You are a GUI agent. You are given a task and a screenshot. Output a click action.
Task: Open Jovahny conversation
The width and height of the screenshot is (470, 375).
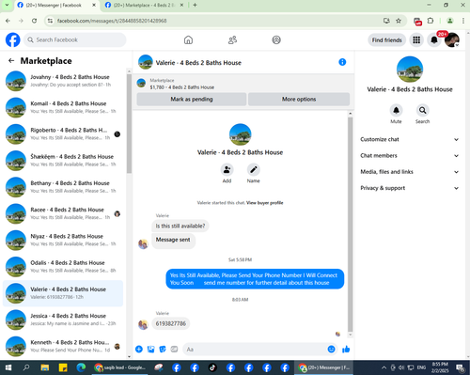point(63,81)
